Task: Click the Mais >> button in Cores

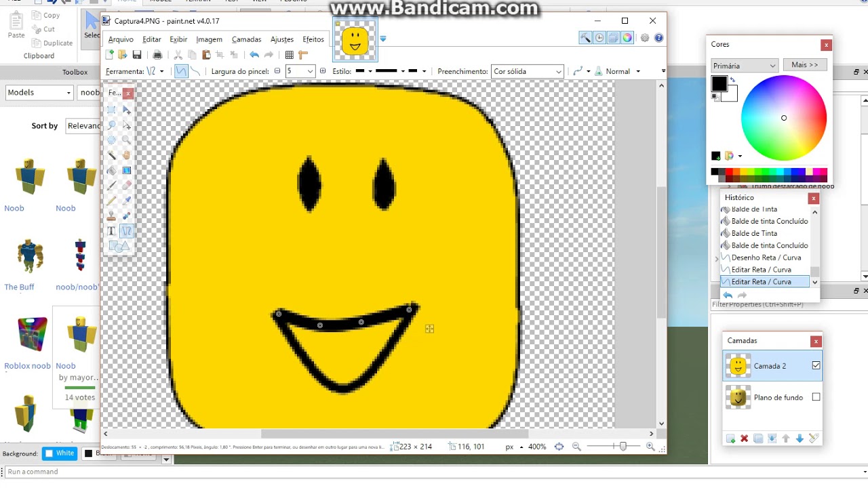Action: click(x=805, y=65)
